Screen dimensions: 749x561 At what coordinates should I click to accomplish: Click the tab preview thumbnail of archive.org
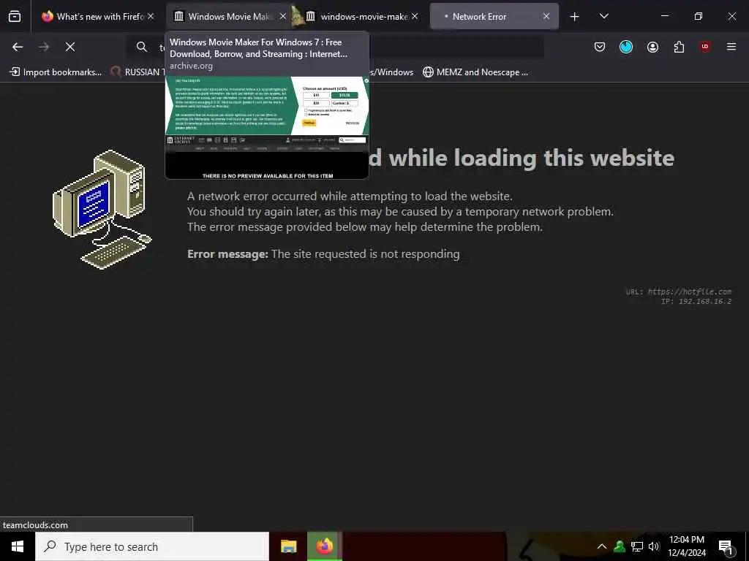tap(267, 127)
